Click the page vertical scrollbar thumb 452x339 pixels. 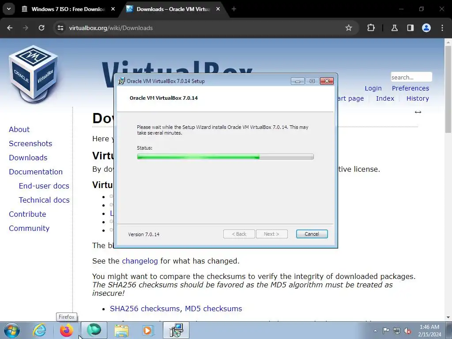[x=448, y=89]
